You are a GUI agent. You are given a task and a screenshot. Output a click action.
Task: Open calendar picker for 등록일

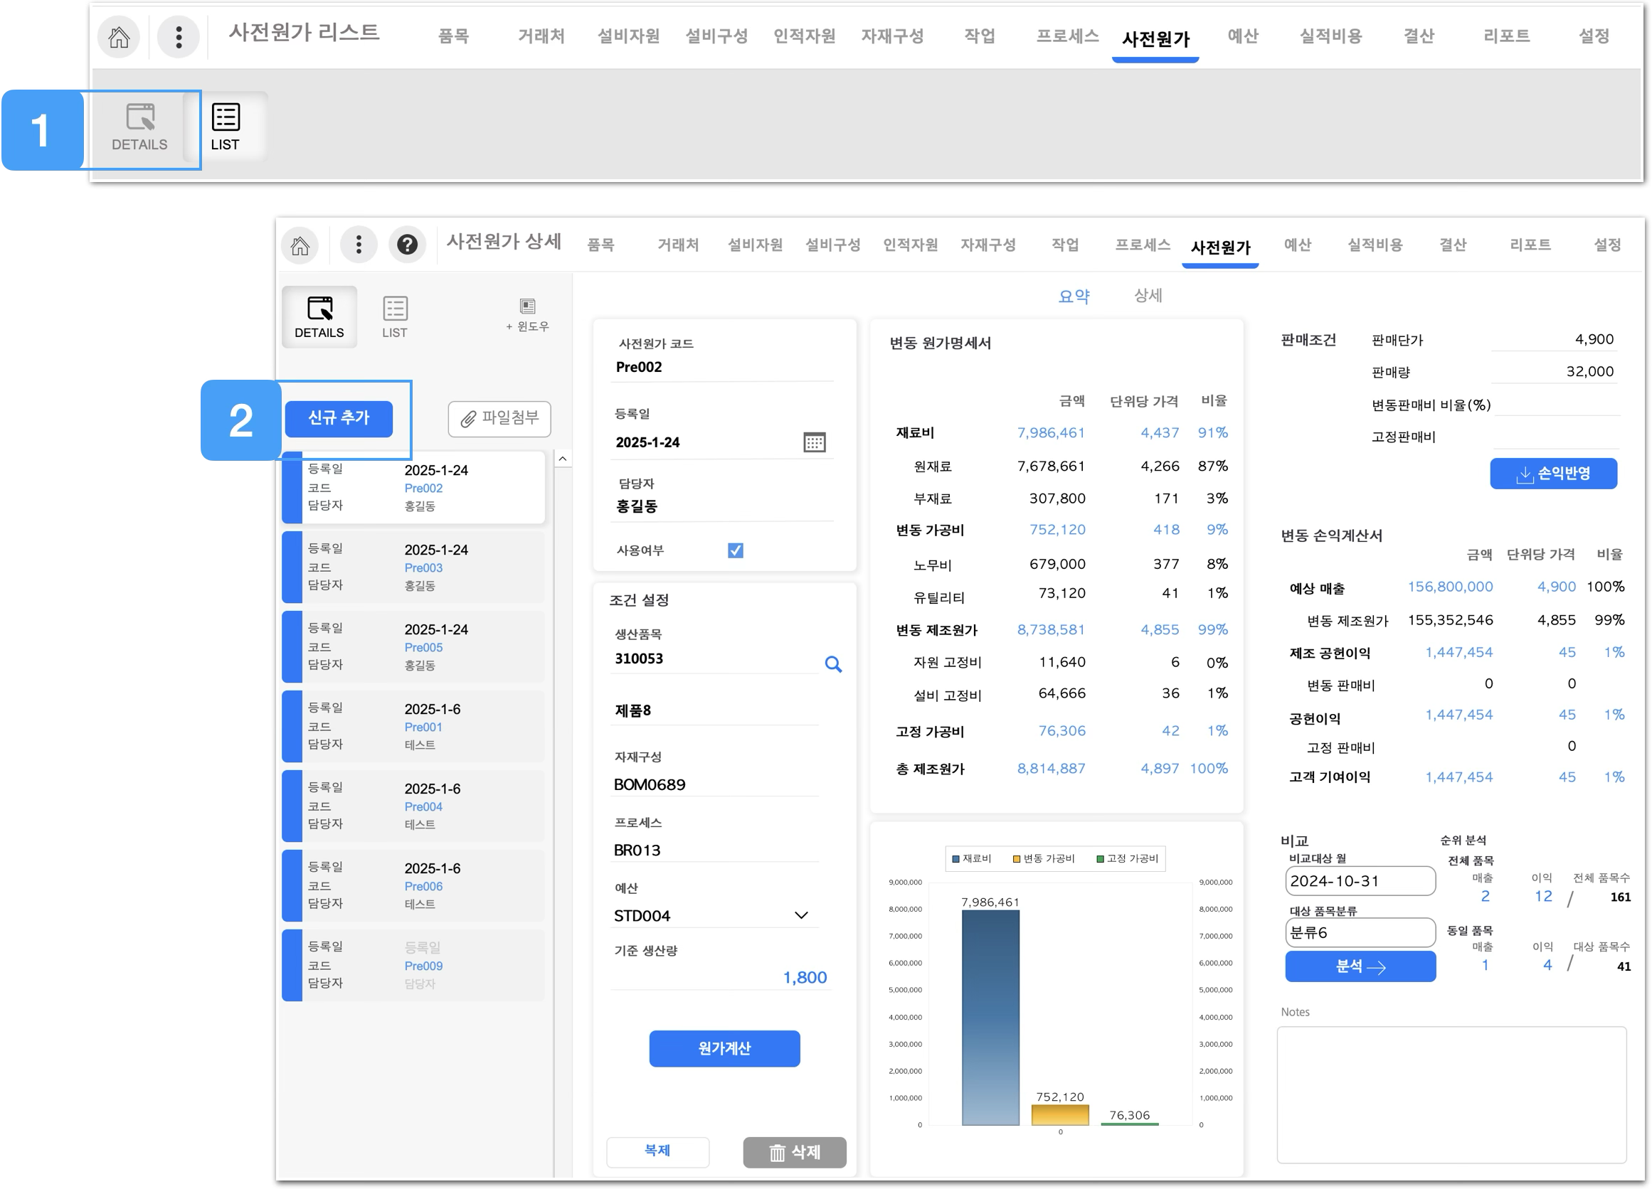click(814, 442)
